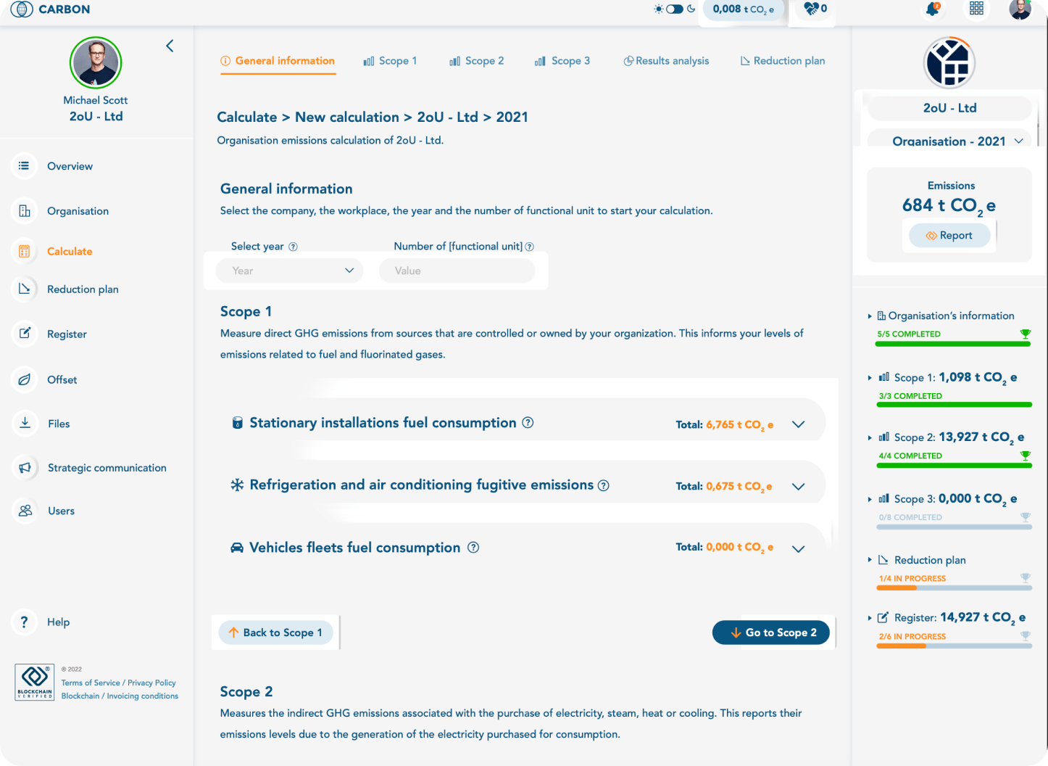This screenshot has width=1048, height=766.
Task: Switch to Results analysis tab
Action: [x=666, y=61]
